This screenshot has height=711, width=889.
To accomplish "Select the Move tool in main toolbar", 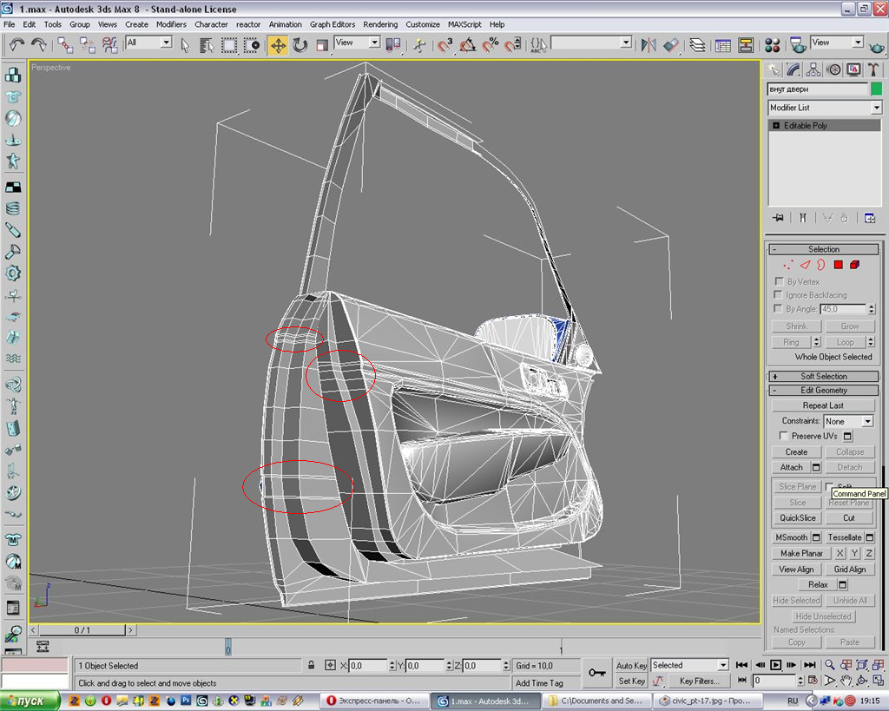I will pos(278,44).
